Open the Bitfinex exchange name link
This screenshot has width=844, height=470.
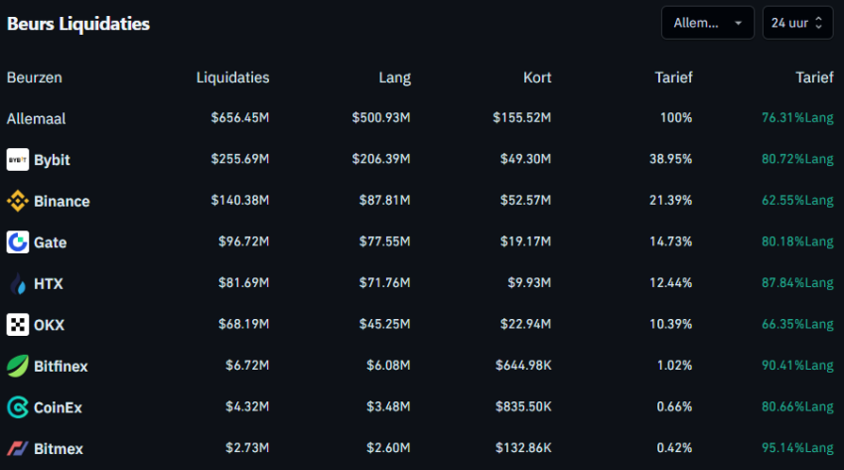tap(61, 367)
